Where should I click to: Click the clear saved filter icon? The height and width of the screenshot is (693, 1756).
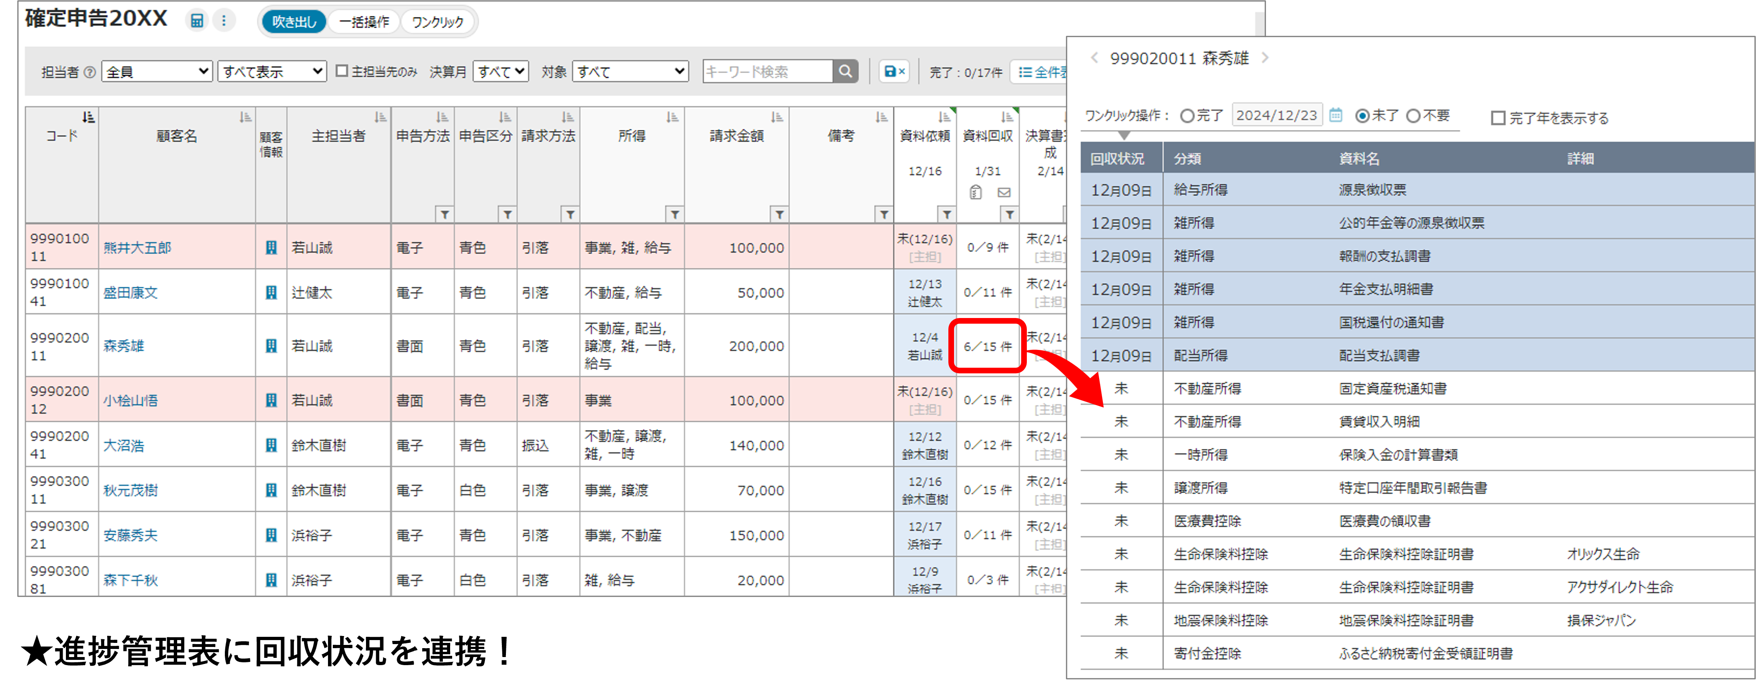tap(894, 72)
